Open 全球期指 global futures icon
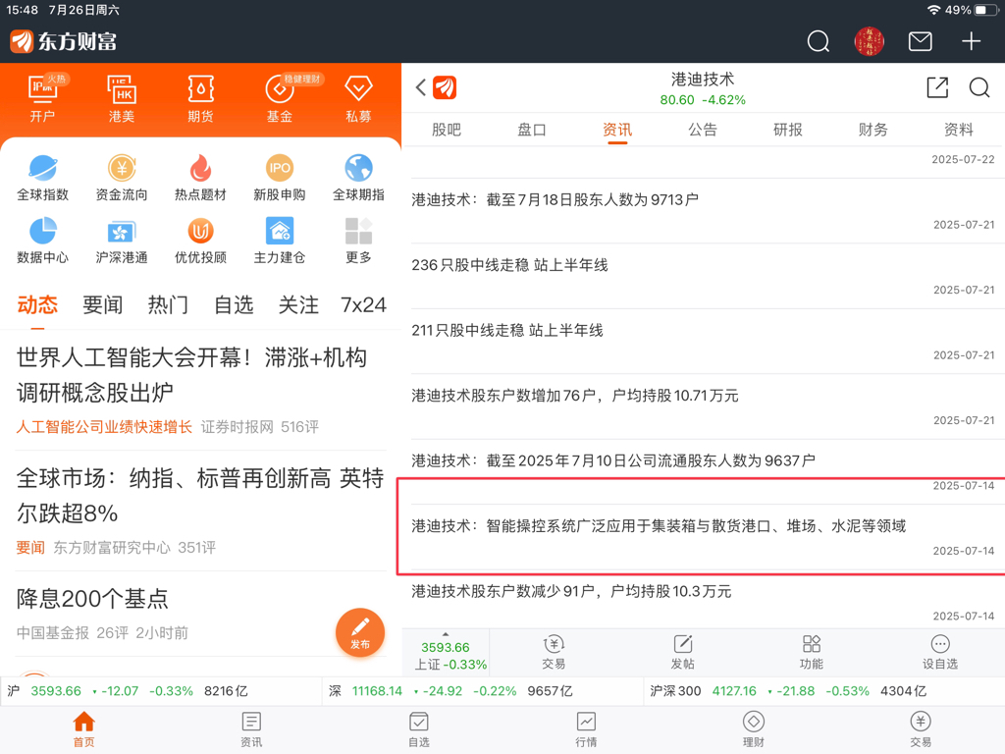Image resolution: width=1005 pixels, height=754 pixels. coord(358,178)
